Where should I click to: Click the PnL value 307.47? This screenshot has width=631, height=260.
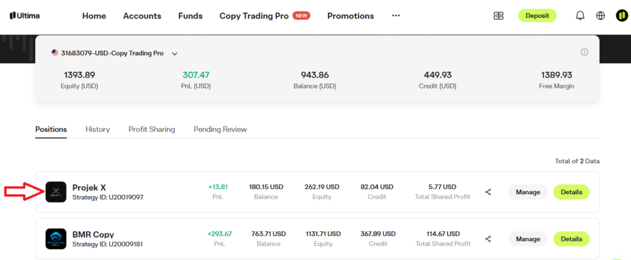pyautogui.click(x=196, y=75)
